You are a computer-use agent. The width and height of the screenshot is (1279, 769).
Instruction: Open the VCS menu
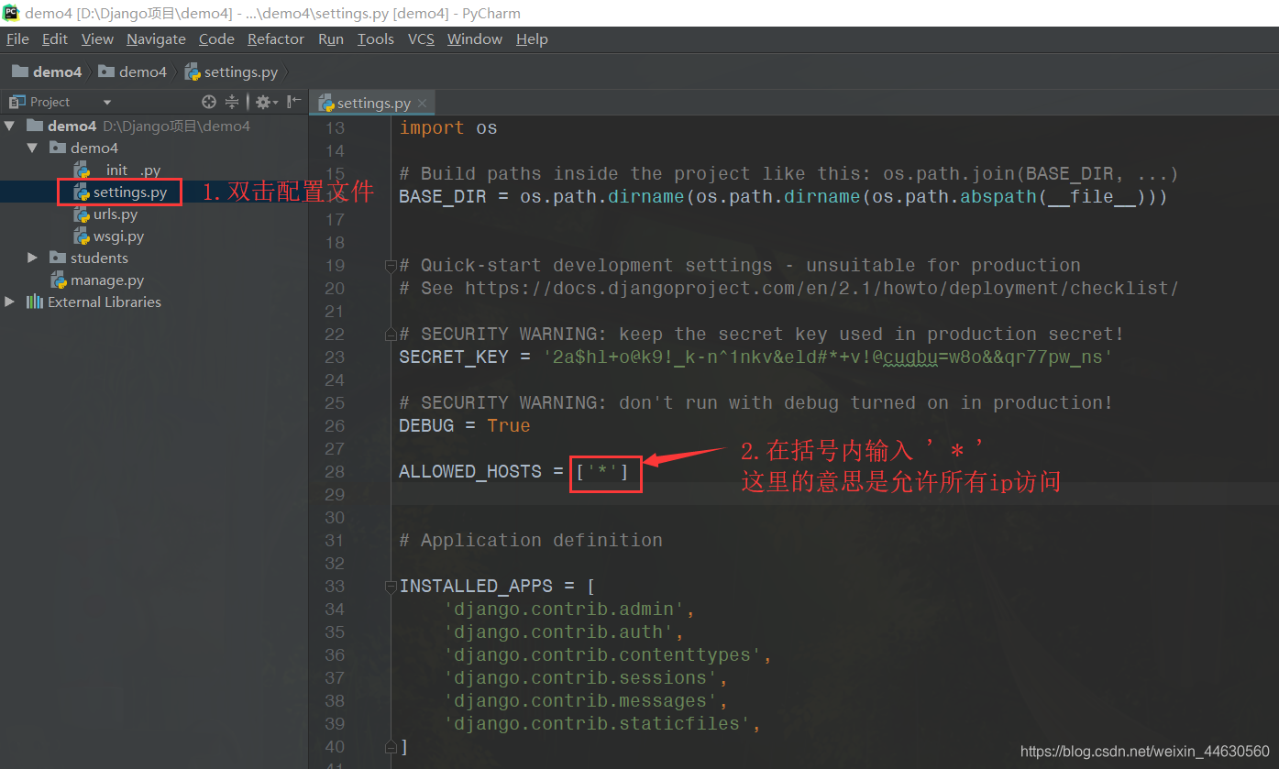click(421, 38)
